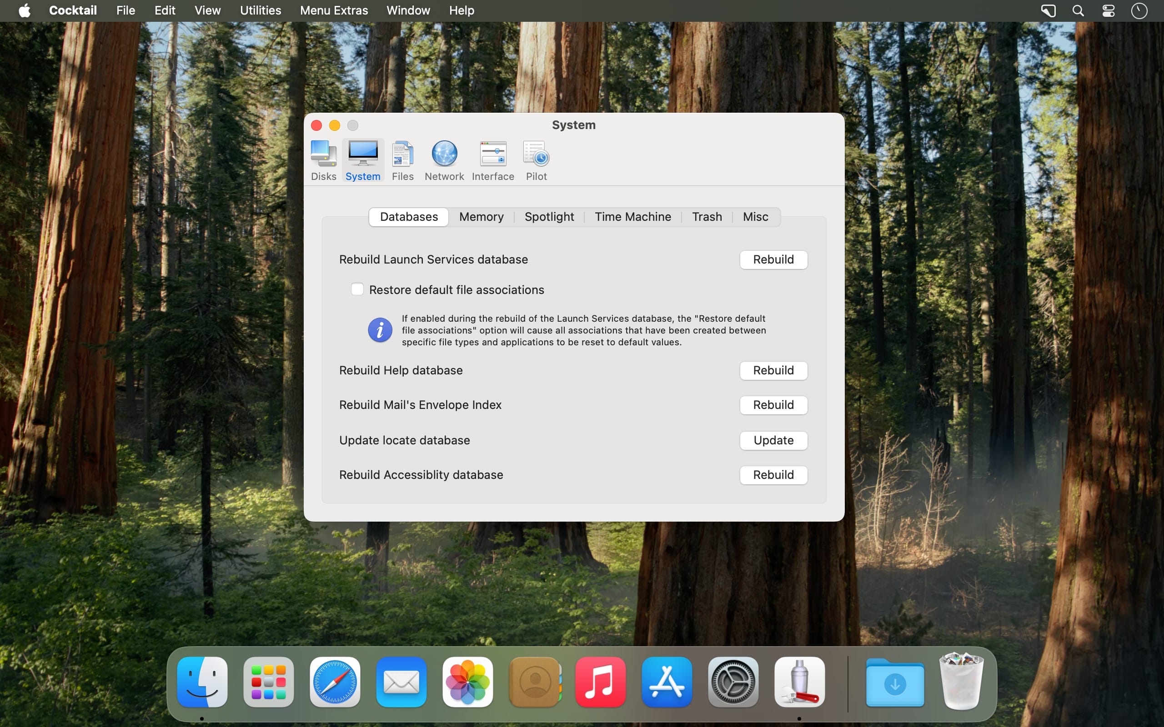Rebuild the Accessiblity database
Image resolution: width=1164 pixels, height=727 pixels.
pyautogui.click(x=773, y=475)
